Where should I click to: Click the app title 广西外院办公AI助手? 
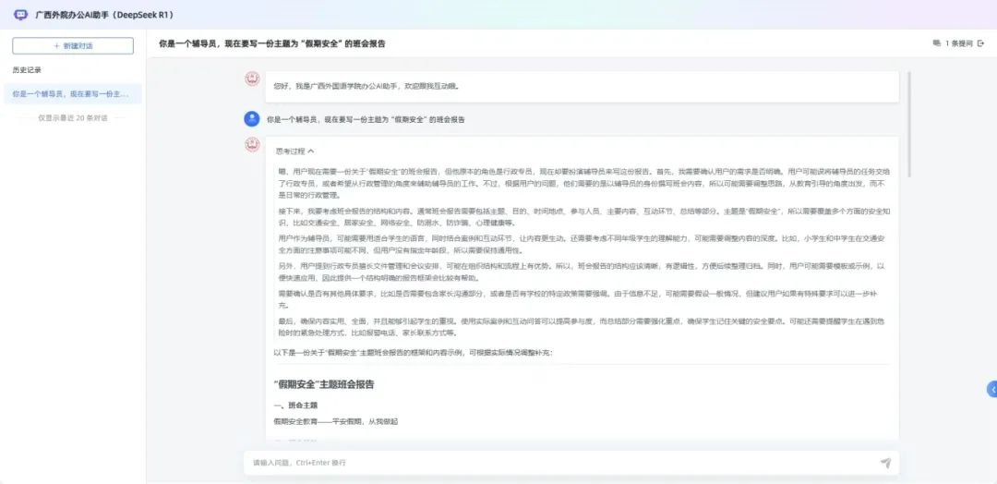tap(103, 15)
